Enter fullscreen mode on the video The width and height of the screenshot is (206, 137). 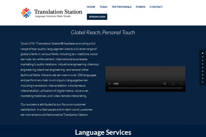(173, 84)
